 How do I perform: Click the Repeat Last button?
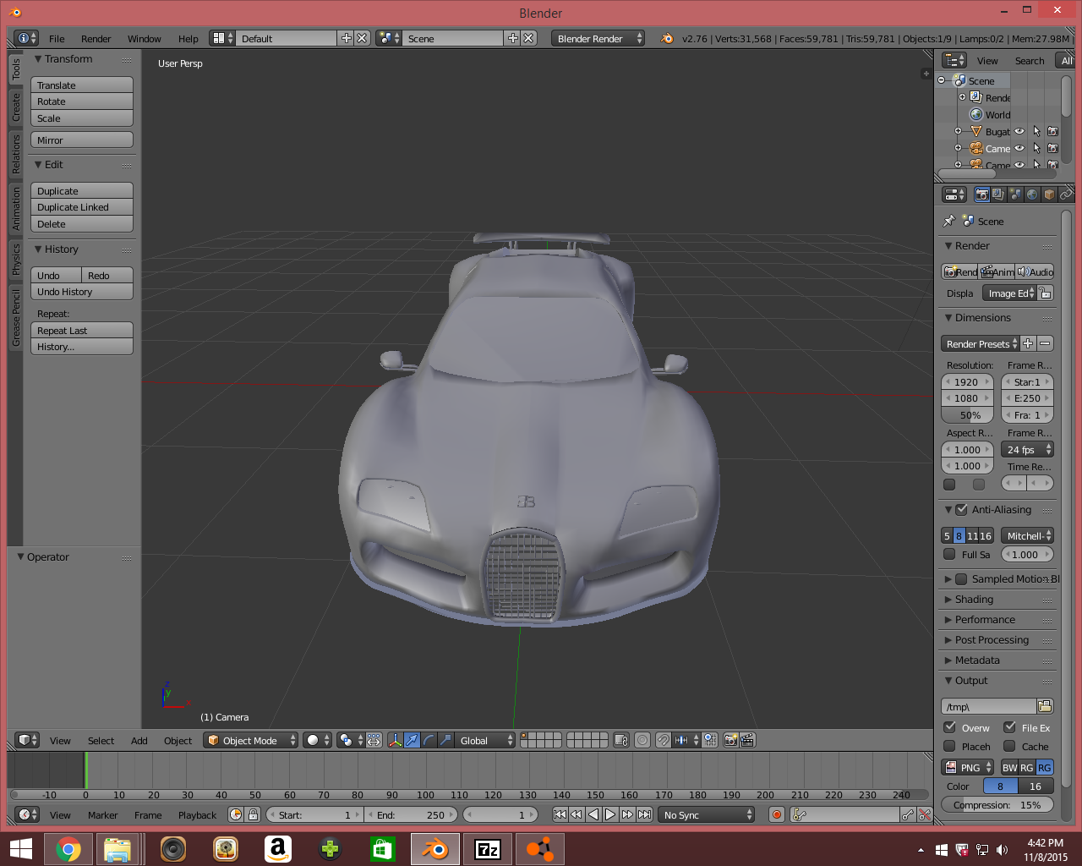[x=82, y=331]
